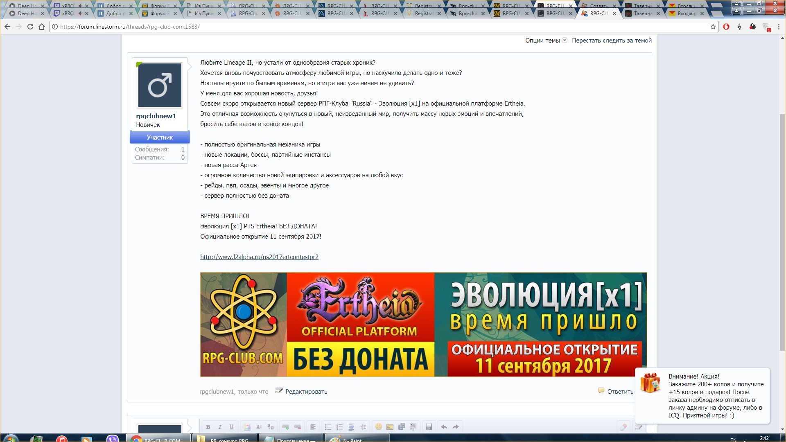The image size is (786, 442).
Task: Open the l2alpha.ru contest link in the post
Action: point(259,257)
